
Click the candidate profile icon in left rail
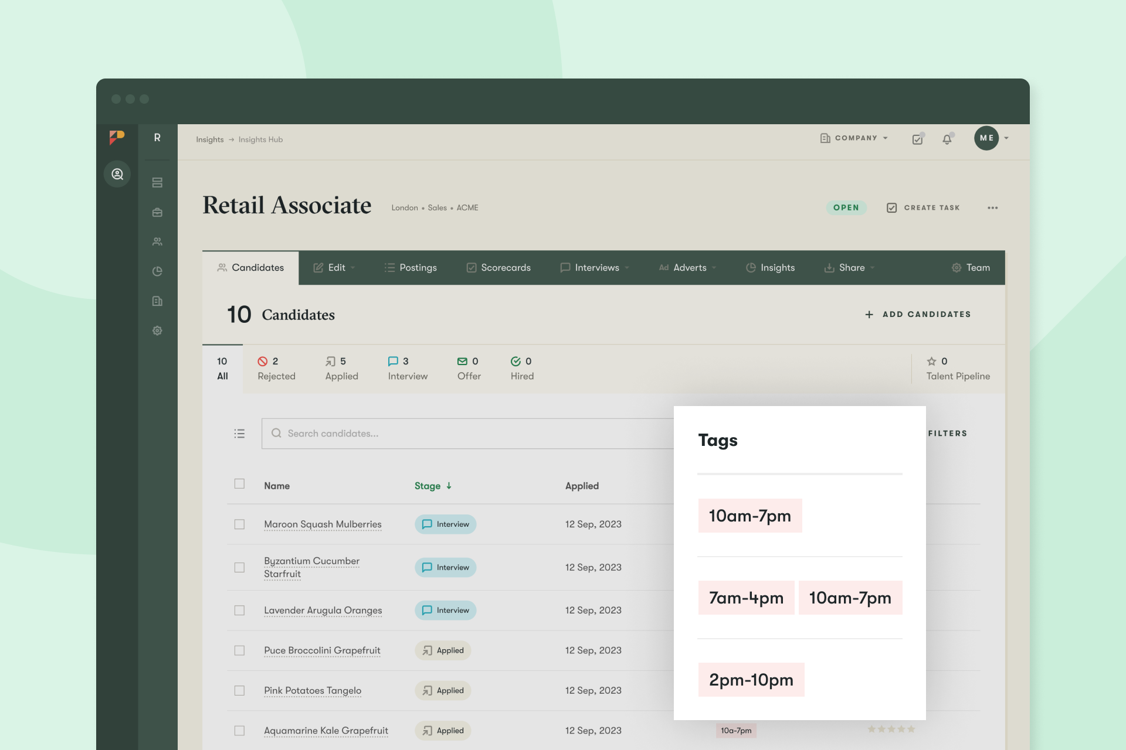[x=117, y=174]
